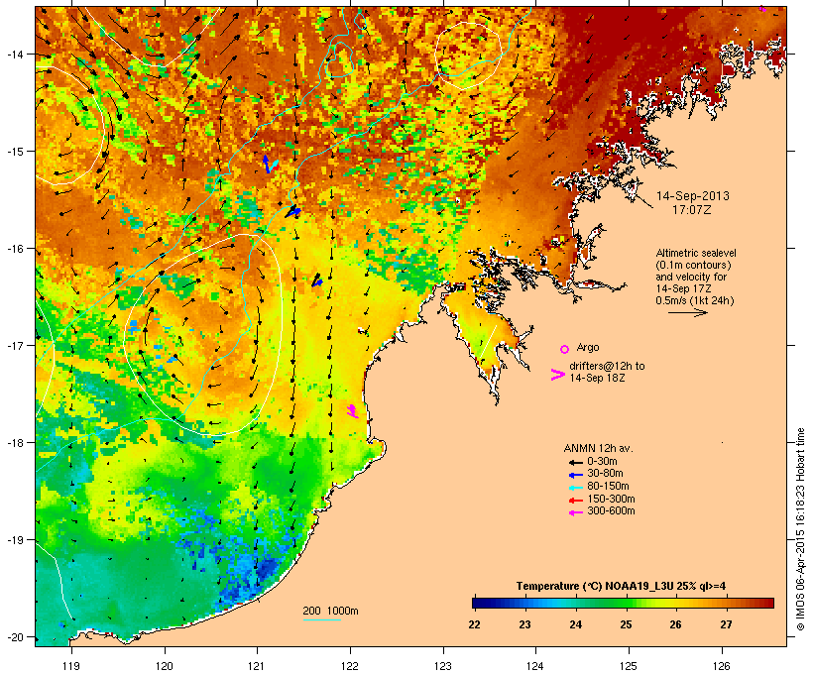813x674 pixels.
Task: Click the latitude axis label -14
Action: click(15, 54)
